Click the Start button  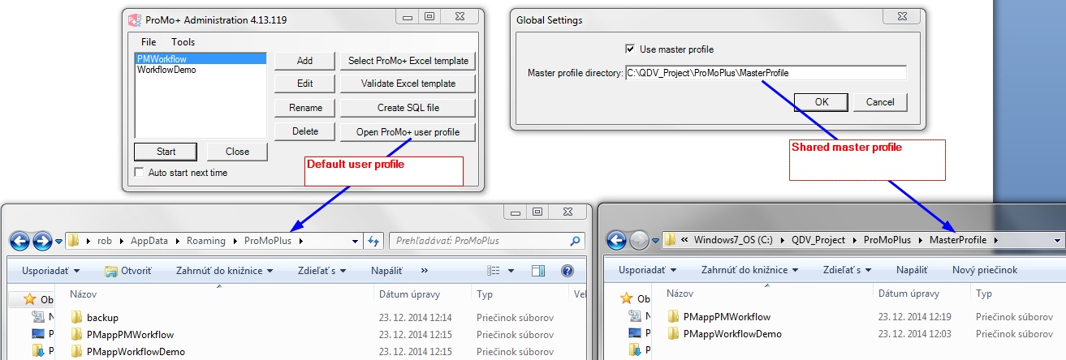[166, 152]
